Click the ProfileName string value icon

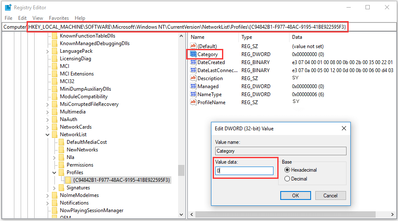coord(193,102)
